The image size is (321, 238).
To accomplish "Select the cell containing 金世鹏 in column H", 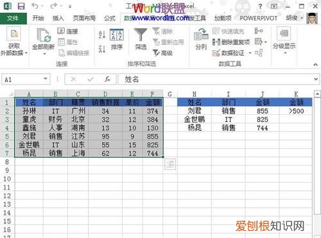I will click(x=195, y=119).
